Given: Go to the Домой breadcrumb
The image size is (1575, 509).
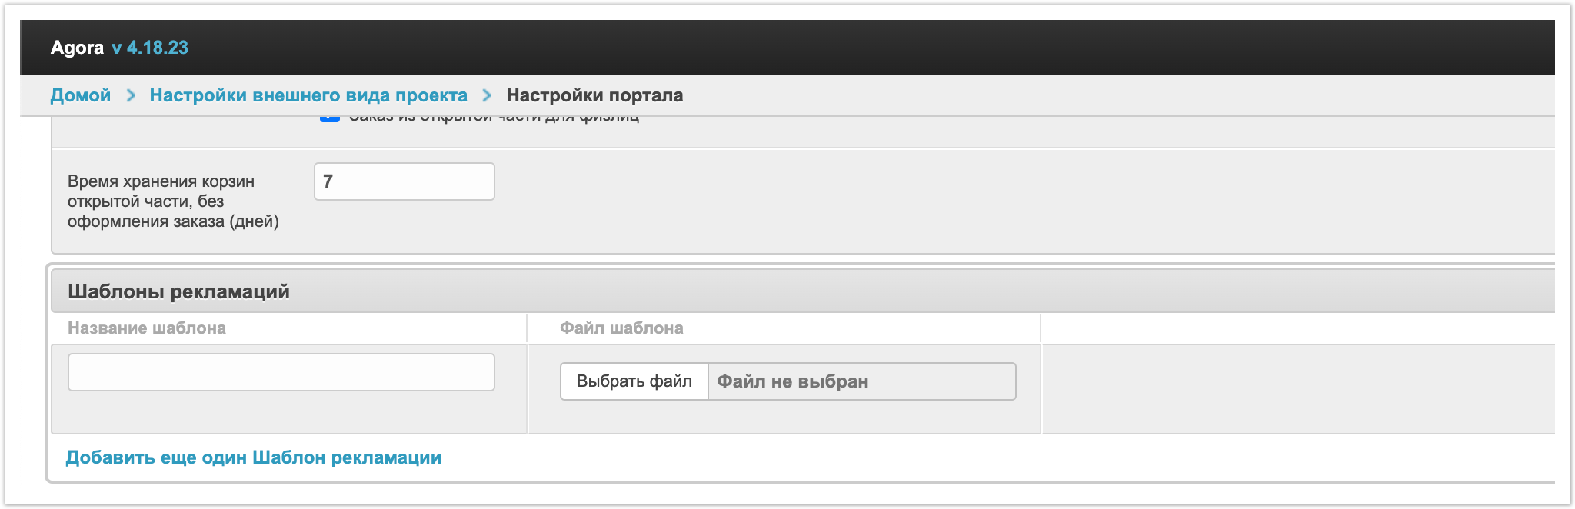Looking at the screenshot, I should 81,95.
